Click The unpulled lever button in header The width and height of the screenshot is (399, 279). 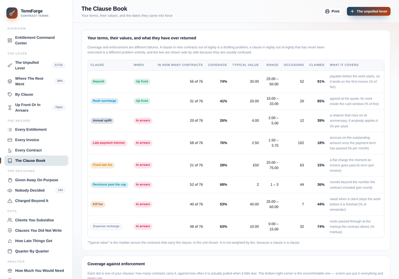[369, 11]
